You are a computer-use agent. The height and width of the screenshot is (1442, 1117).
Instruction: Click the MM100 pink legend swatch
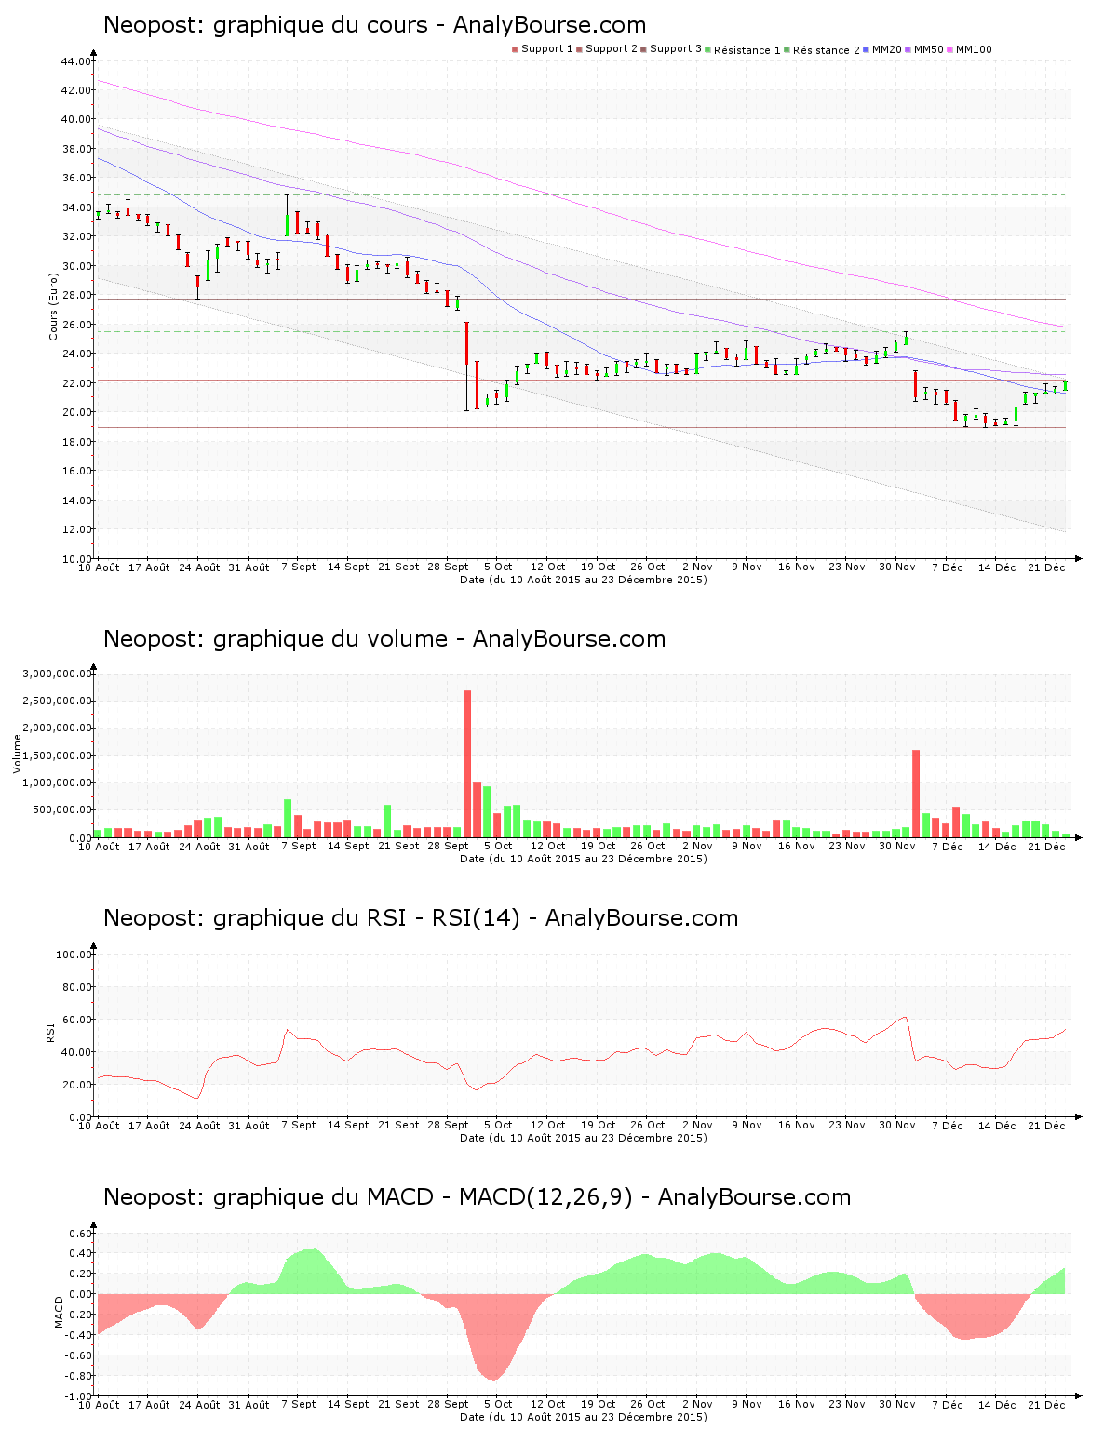point(950,49)
